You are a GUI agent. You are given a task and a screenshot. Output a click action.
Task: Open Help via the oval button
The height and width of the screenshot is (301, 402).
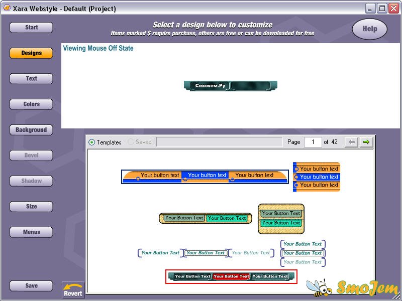click(x=369, y=29)
